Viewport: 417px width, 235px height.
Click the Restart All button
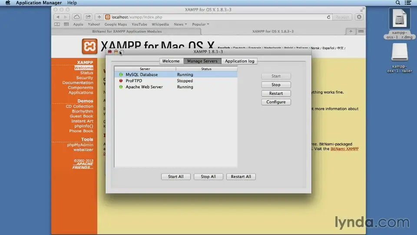[241, 177]
